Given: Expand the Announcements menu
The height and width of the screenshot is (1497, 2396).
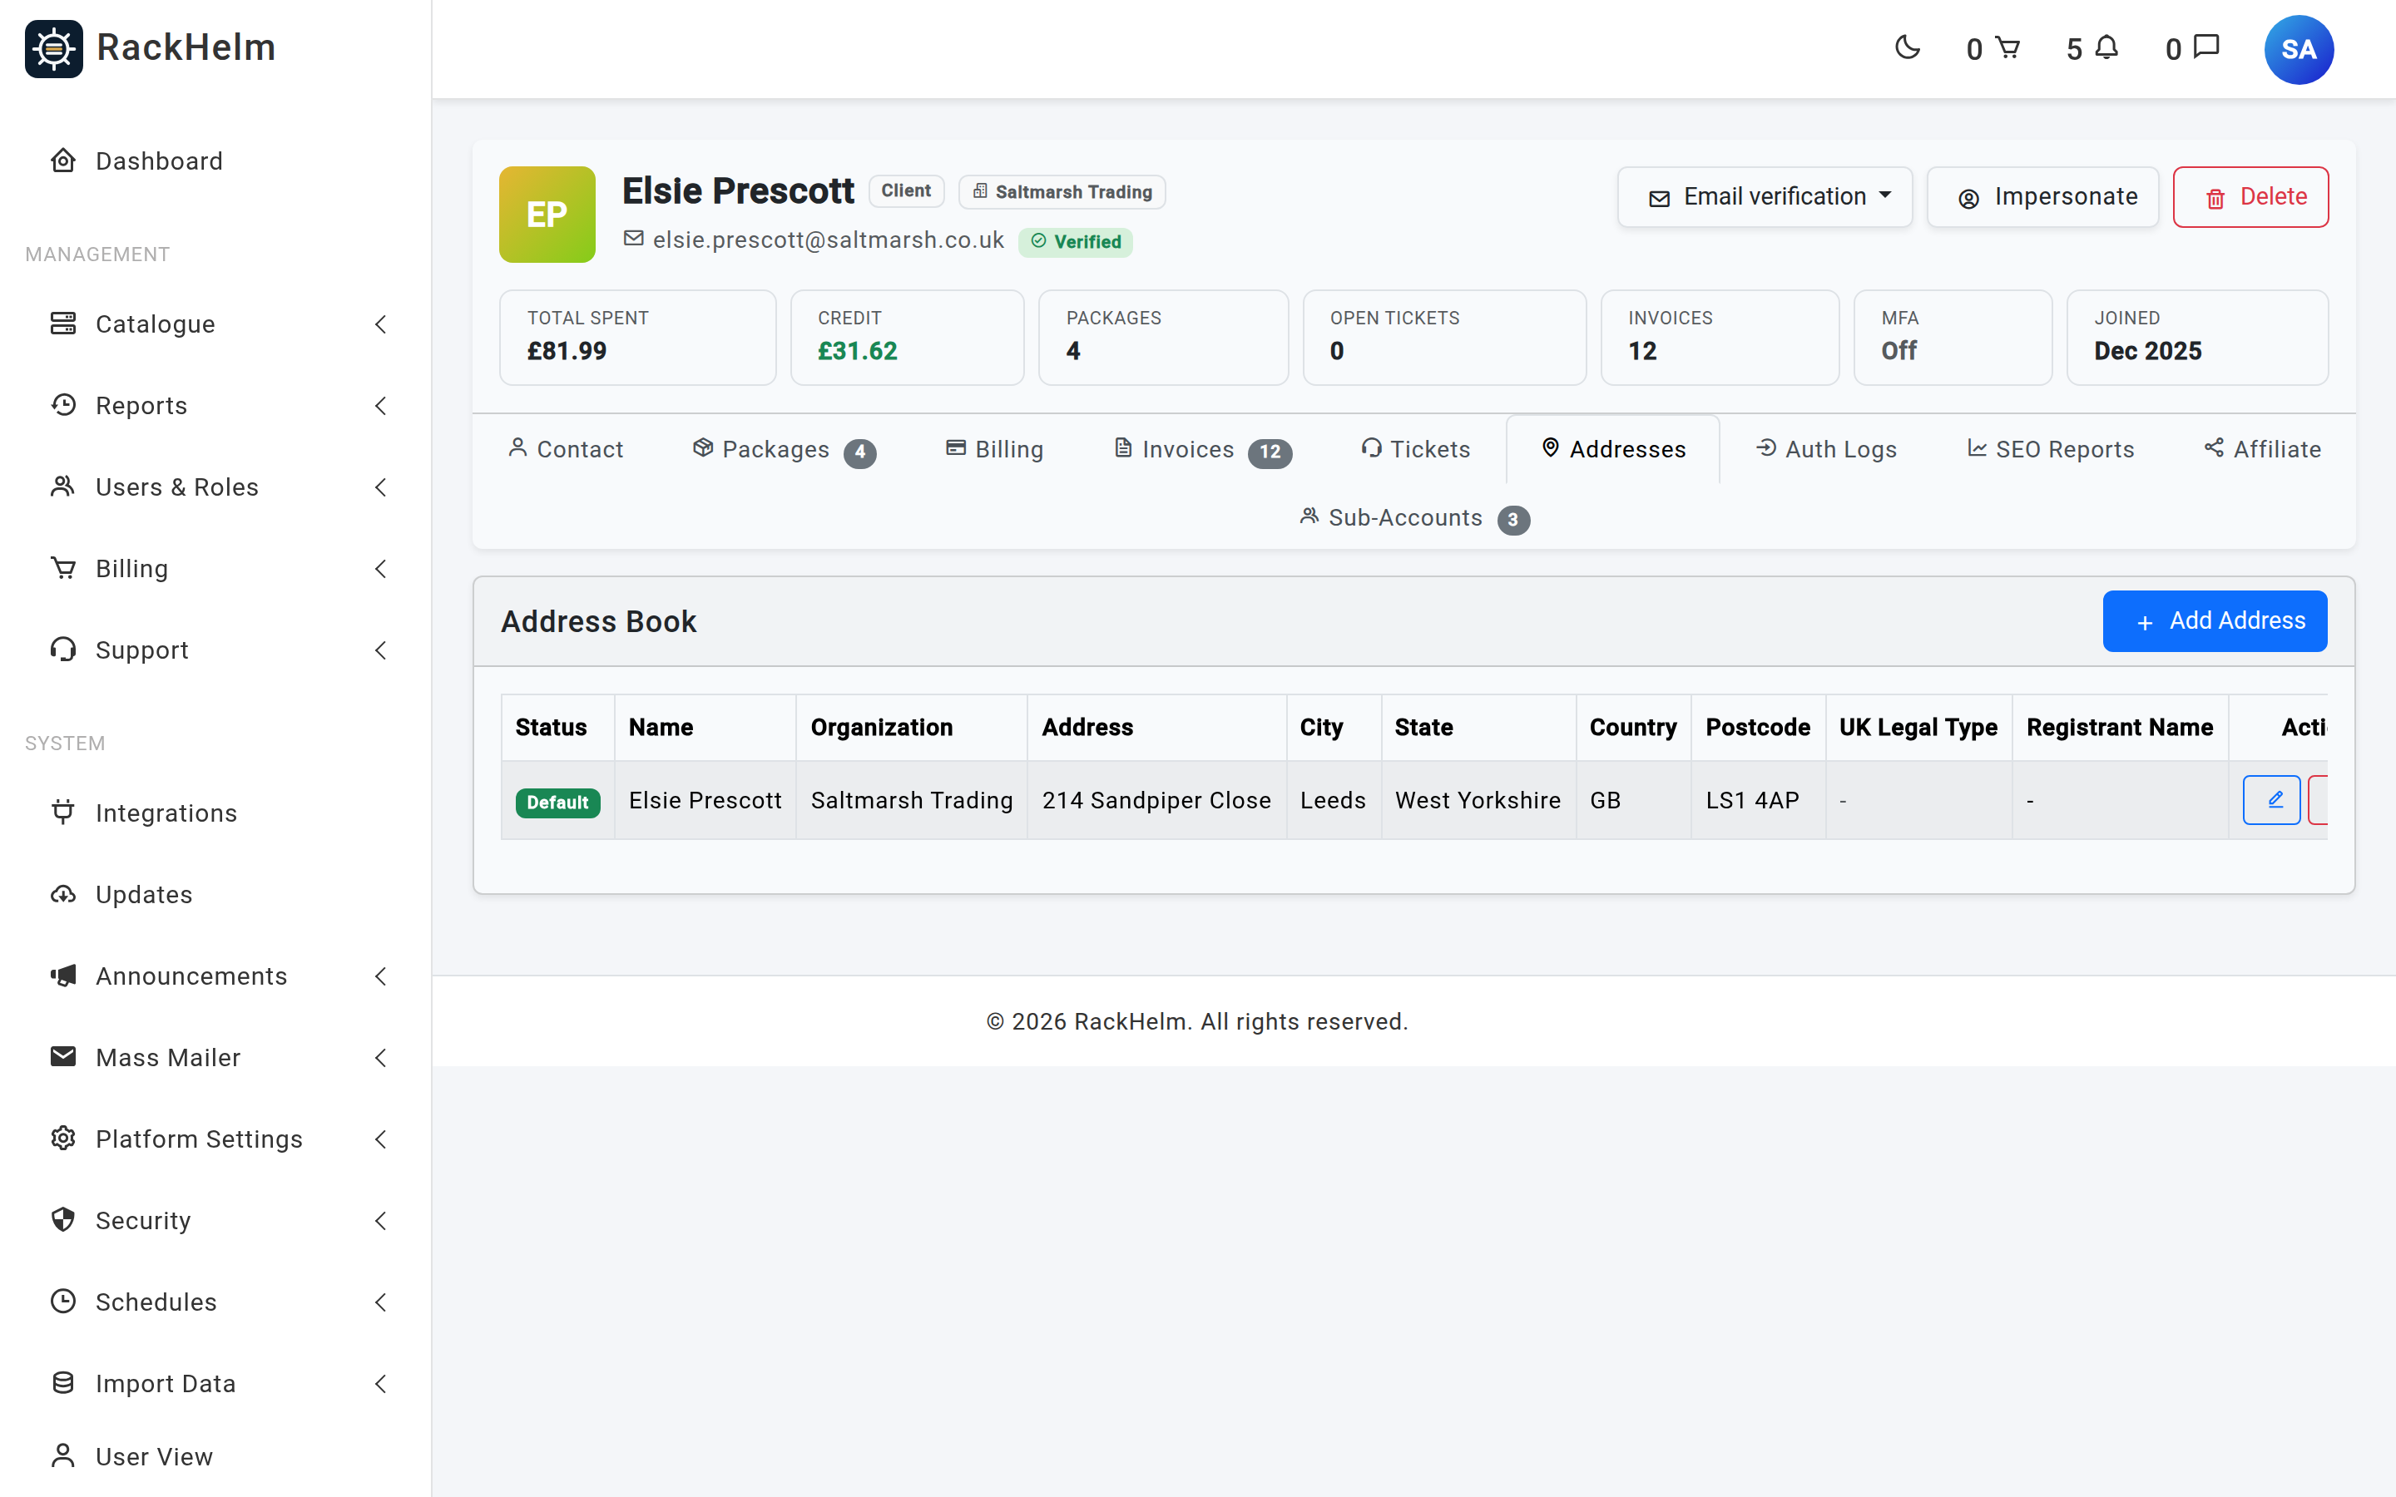Looking at the screenshot, I should click(215, 976).
